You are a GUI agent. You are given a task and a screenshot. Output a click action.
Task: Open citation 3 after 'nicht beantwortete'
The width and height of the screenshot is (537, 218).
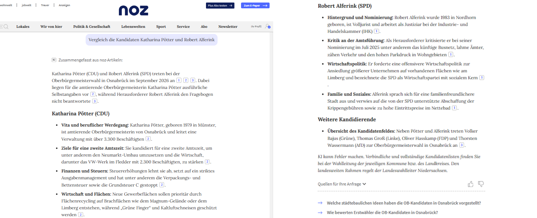click(x=95, y=101)
